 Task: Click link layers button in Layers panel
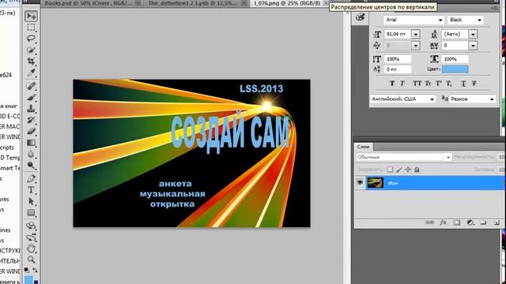click(x=429, y=222)
